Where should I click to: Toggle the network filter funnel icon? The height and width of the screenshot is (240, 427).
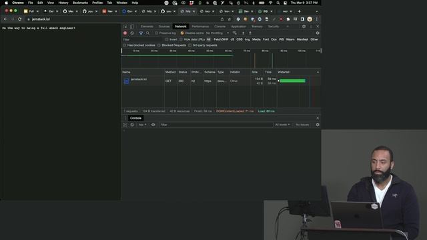pos(141,33)
